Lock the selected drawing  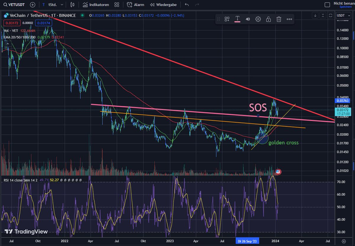(268, 19)
